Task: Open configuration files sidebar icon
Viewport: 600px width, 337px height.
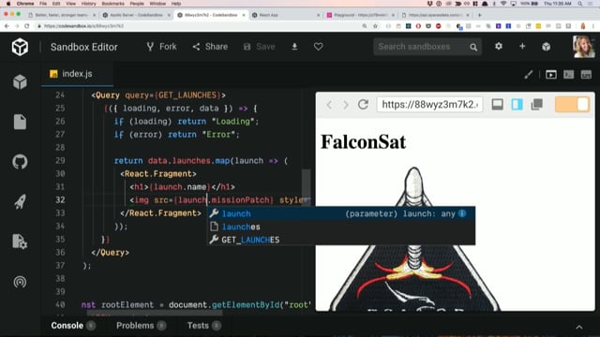Action: click(20, 242)
